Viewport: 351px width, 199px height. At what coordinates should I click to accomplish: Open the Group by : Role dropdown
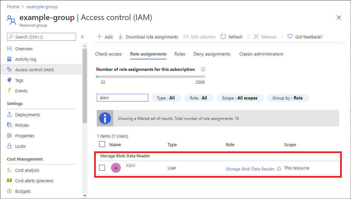pyautogui.click(x=288, y=98)
